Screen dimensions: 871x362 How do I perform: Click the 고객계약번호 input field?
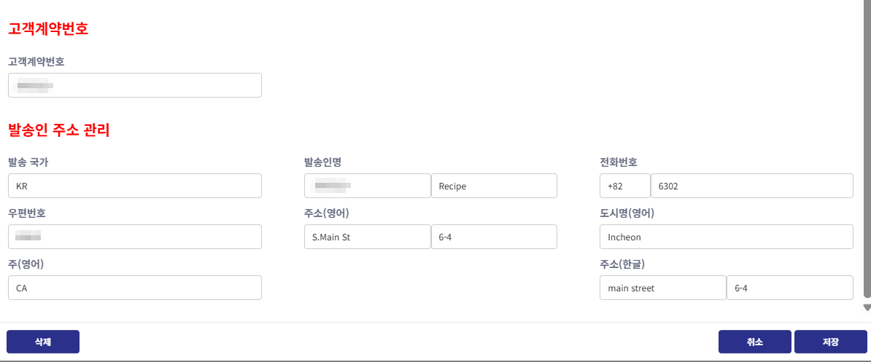[x=135, y=85]
